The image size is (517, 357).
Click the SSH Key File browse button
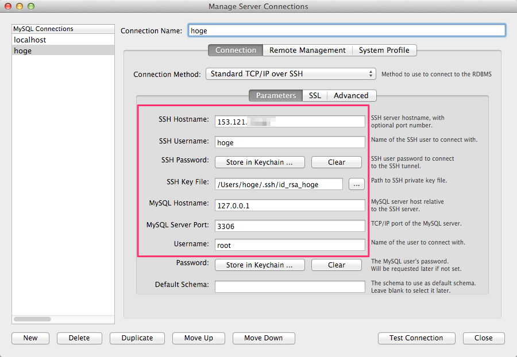[357, 184]
